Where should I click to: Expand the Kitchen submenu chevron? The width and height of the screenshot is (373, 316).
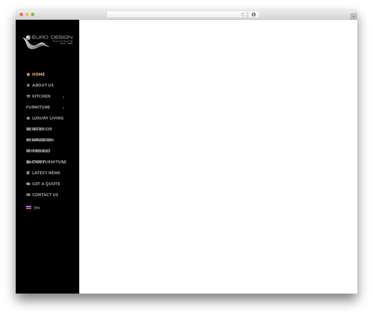(x=64, y=97)
